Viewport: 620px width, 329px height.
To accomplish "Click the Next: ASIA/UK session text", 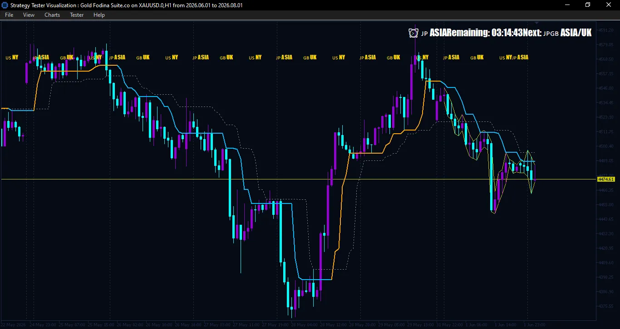I will 557,33.
